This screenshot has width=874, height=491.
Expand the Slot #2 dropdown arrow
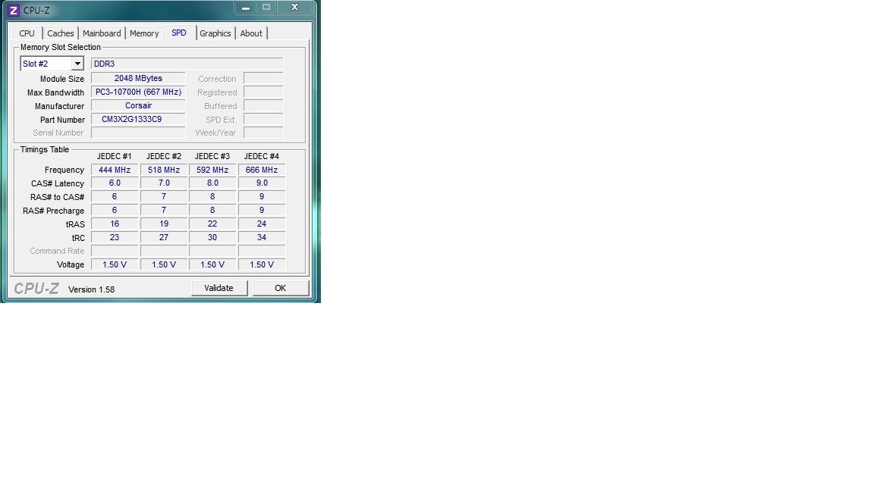coord(77,64)
